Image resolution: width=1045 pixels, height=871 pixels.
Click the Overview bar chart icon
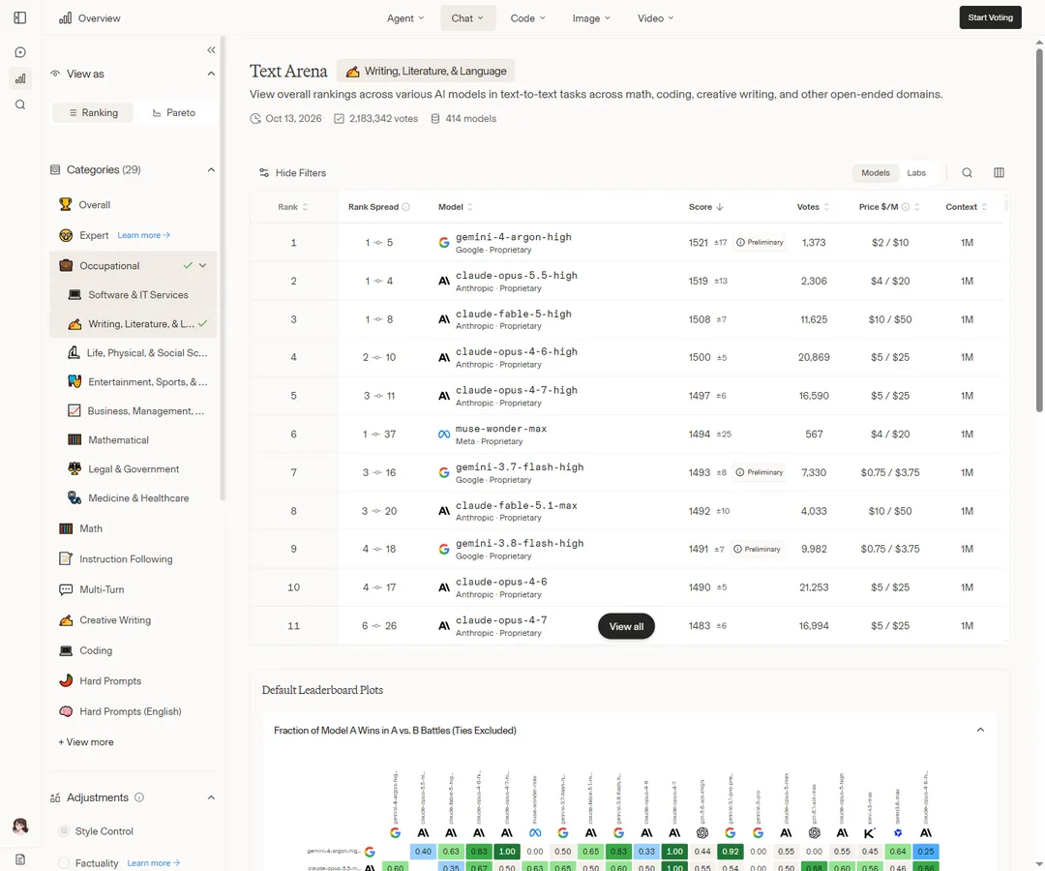[x=66, y=18]
